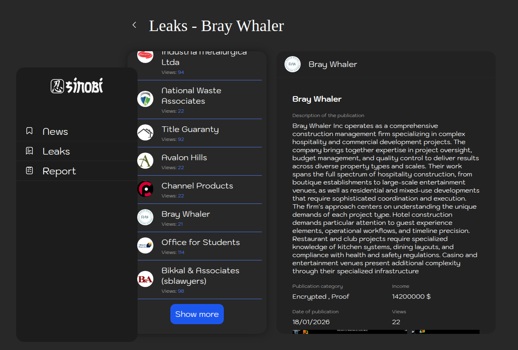Open the first screenshot thumbnail below the details
The width and height of the screenshot is (518, 350).
click(350, 332)
